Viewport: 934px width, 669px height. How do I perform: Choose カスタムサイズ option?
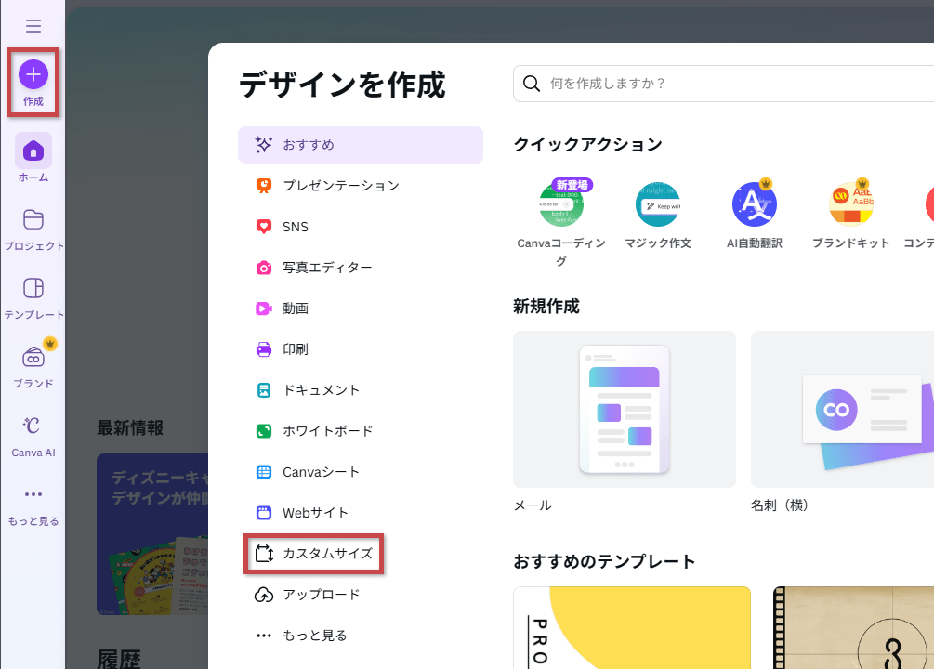[x=327, y=554]
